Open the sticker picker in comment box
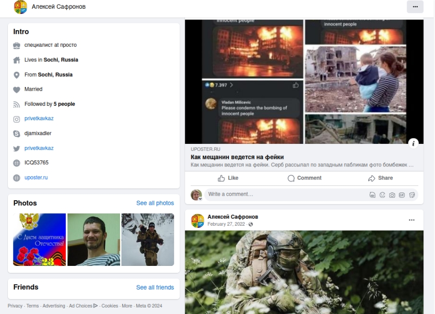 click(412, 195)
